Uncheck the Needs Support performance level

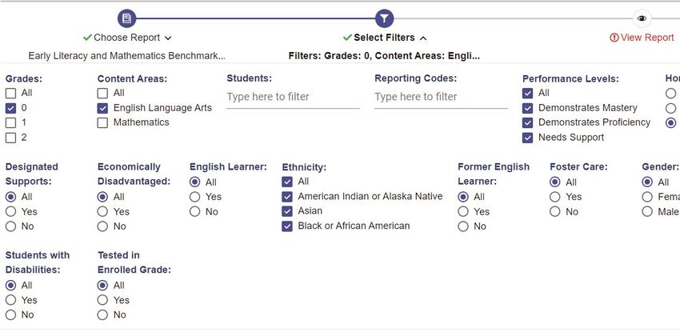pyautogui.click(x=527, y=138)
